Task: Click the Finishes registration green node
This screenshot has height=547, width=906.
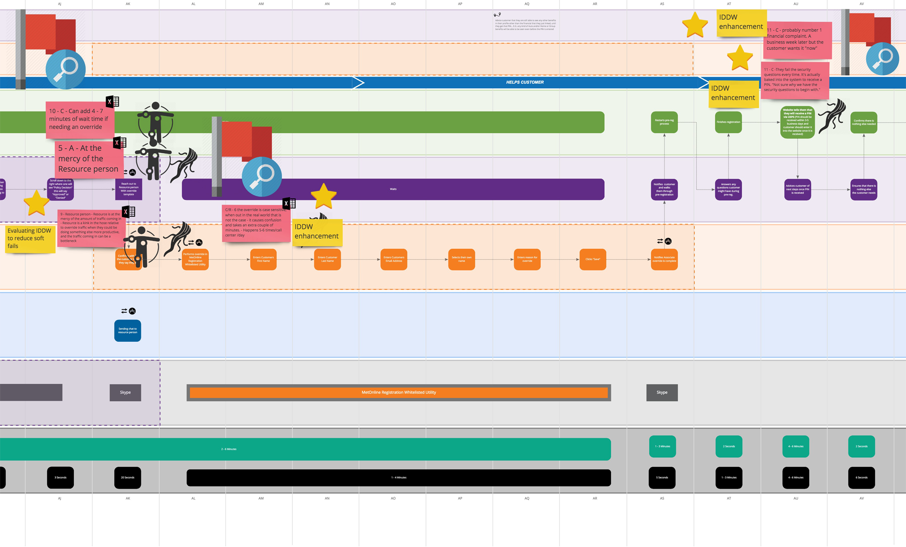Action: 728,122
